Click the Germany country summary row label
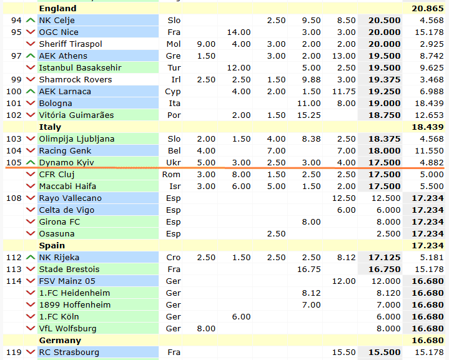The image size is (449, 360). coord(60,341)
